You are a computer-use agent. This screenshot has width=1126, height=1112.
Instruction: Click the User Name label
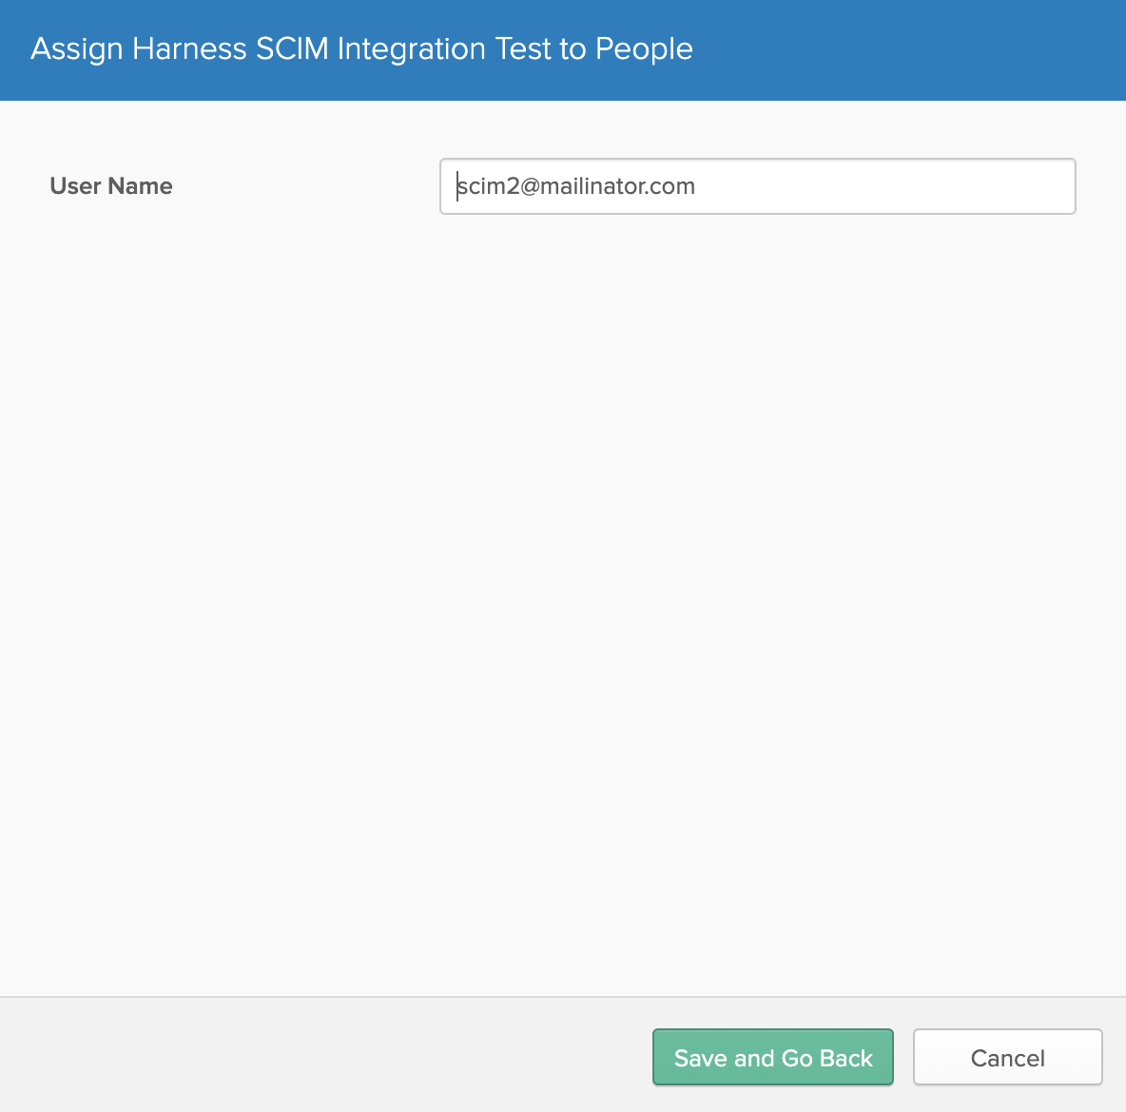coord(111,186)
